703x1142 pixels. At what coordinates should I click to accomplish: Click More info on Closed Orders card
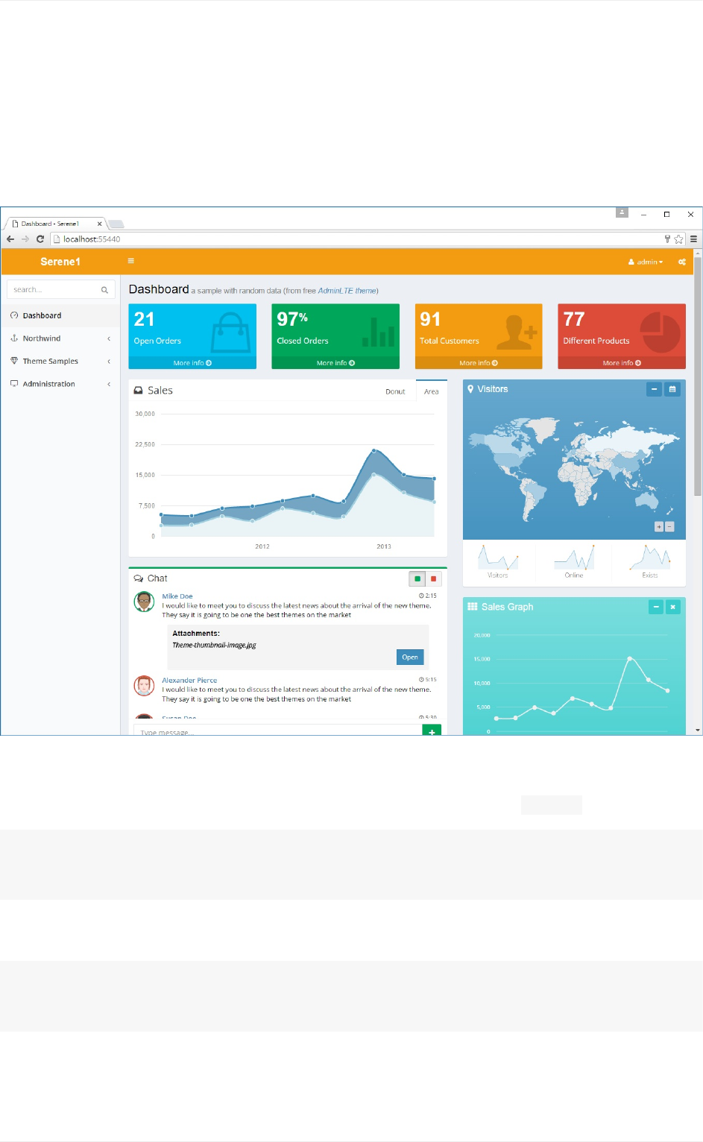click(x=335, y=363)
